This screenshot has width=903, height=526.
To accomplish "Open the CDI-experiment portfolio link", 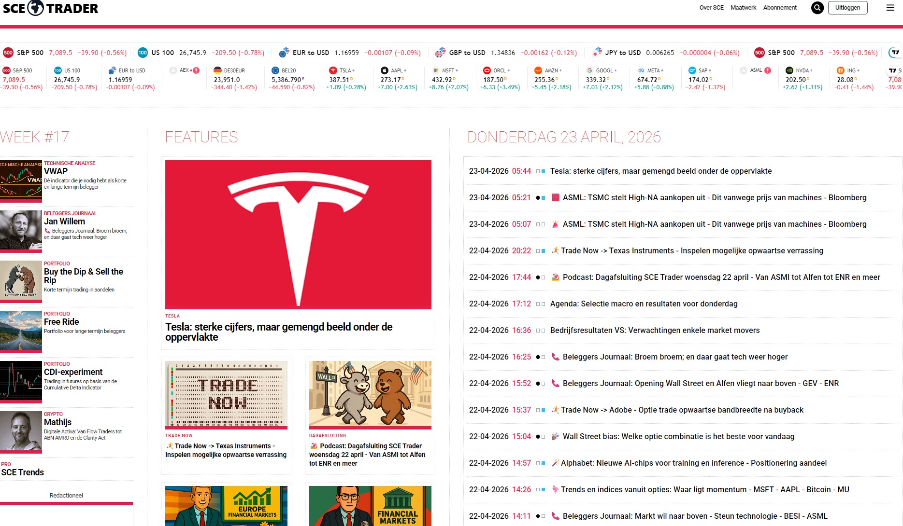I will point(73,372).
